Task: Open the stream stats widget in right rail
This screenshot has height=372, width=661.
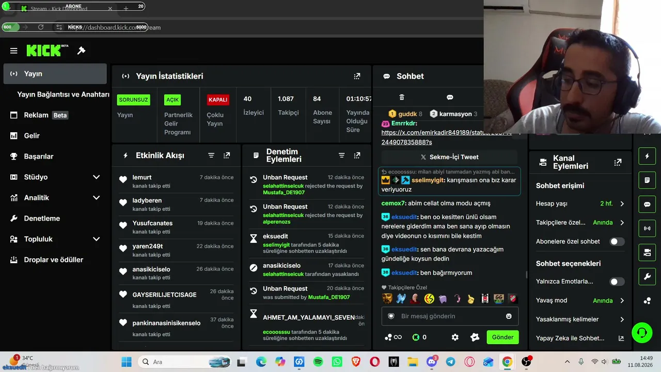Action: point(647,228)
